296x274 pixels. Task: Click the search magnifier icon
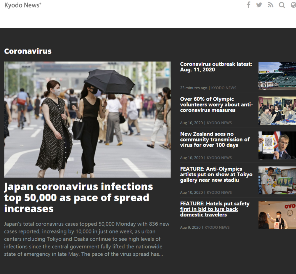coord(282,5)
